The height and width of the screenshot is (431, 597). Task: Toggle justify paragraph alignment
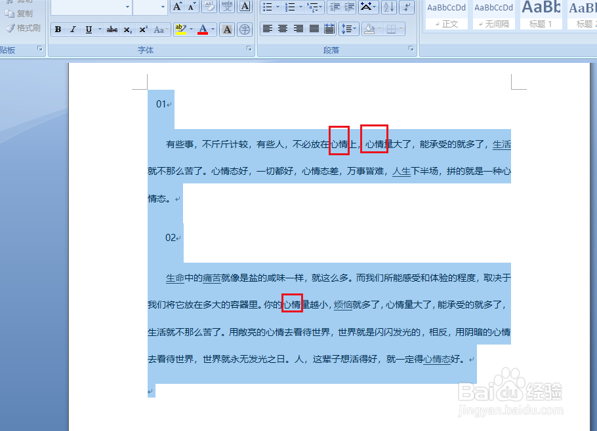click(314, 28)
